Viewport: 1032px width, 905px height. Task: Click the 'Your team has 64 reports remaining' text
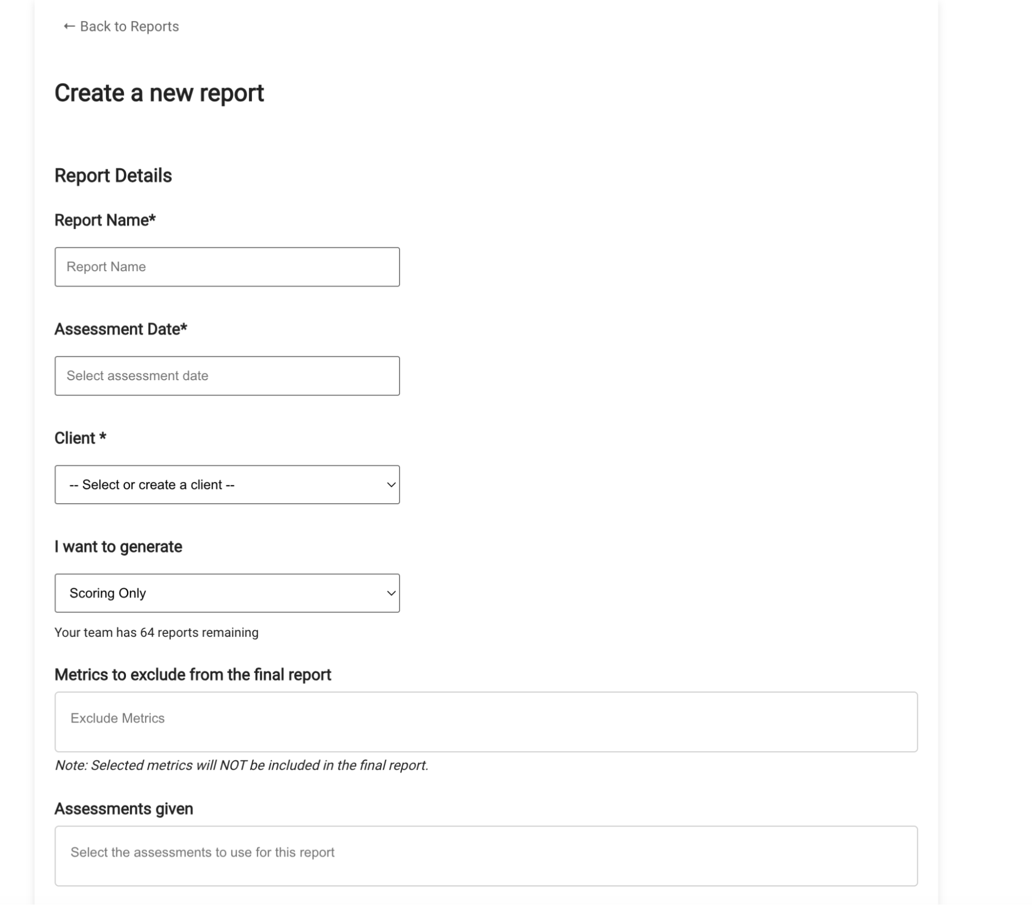(157, 631)
